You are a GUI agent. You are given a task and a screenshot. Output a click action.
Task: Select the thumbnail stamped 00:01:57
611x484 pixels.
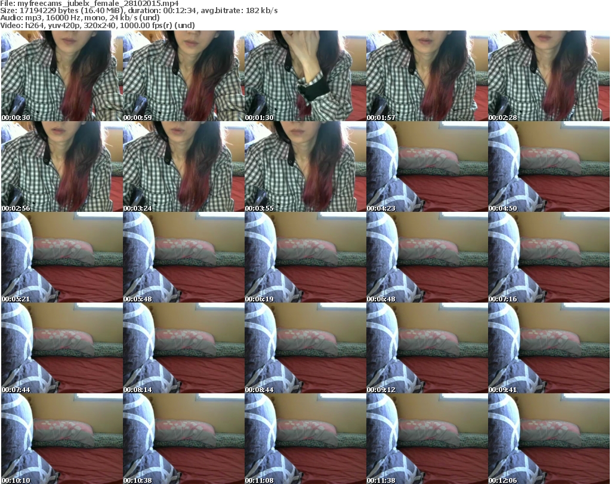[427, 76]
